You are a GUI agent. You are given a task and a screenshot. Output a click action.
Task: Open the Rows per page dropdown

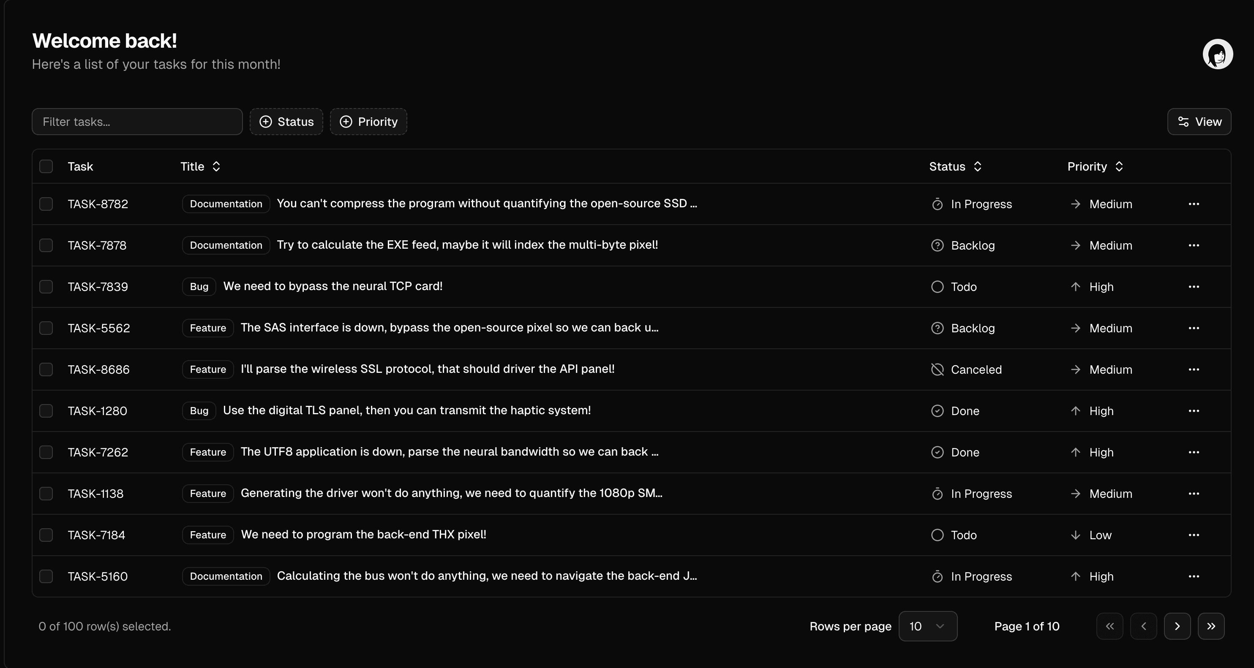[x=927, y=626]
